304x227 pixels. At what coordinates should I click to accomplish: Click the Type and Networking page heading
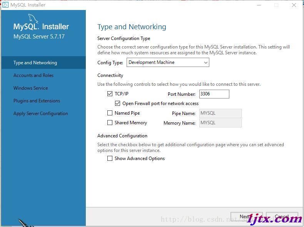coord(132,27)
